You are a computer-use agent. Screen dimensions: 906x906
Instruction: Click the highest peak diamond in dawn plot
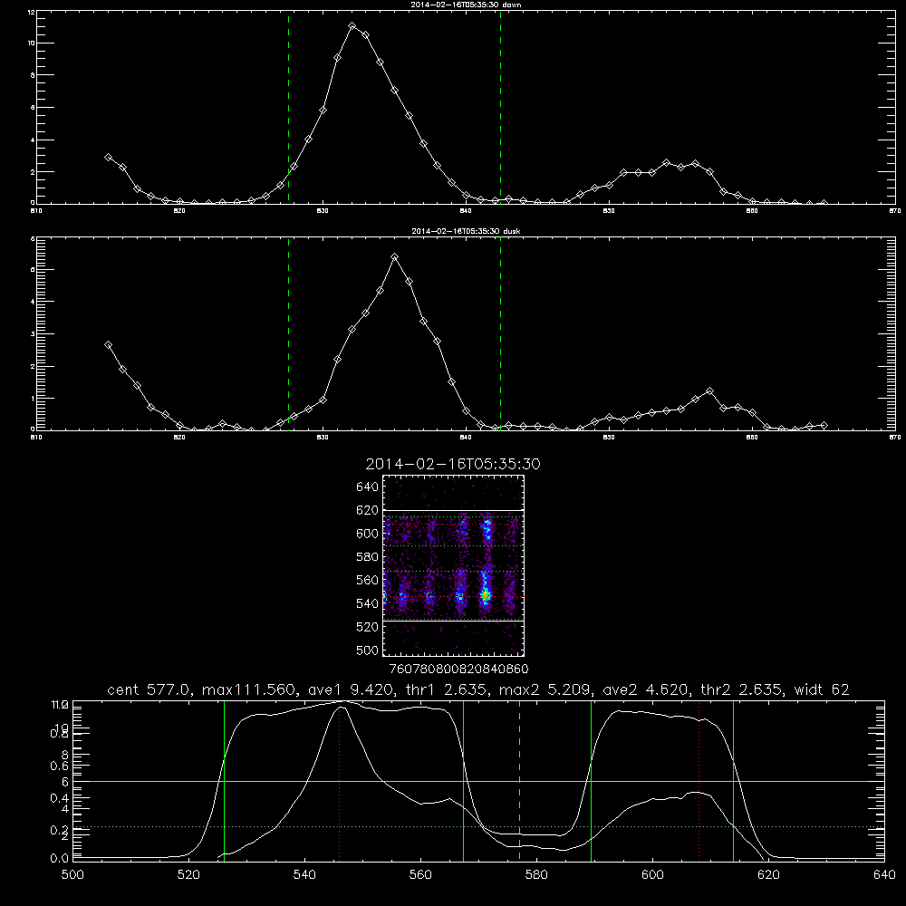352,26
